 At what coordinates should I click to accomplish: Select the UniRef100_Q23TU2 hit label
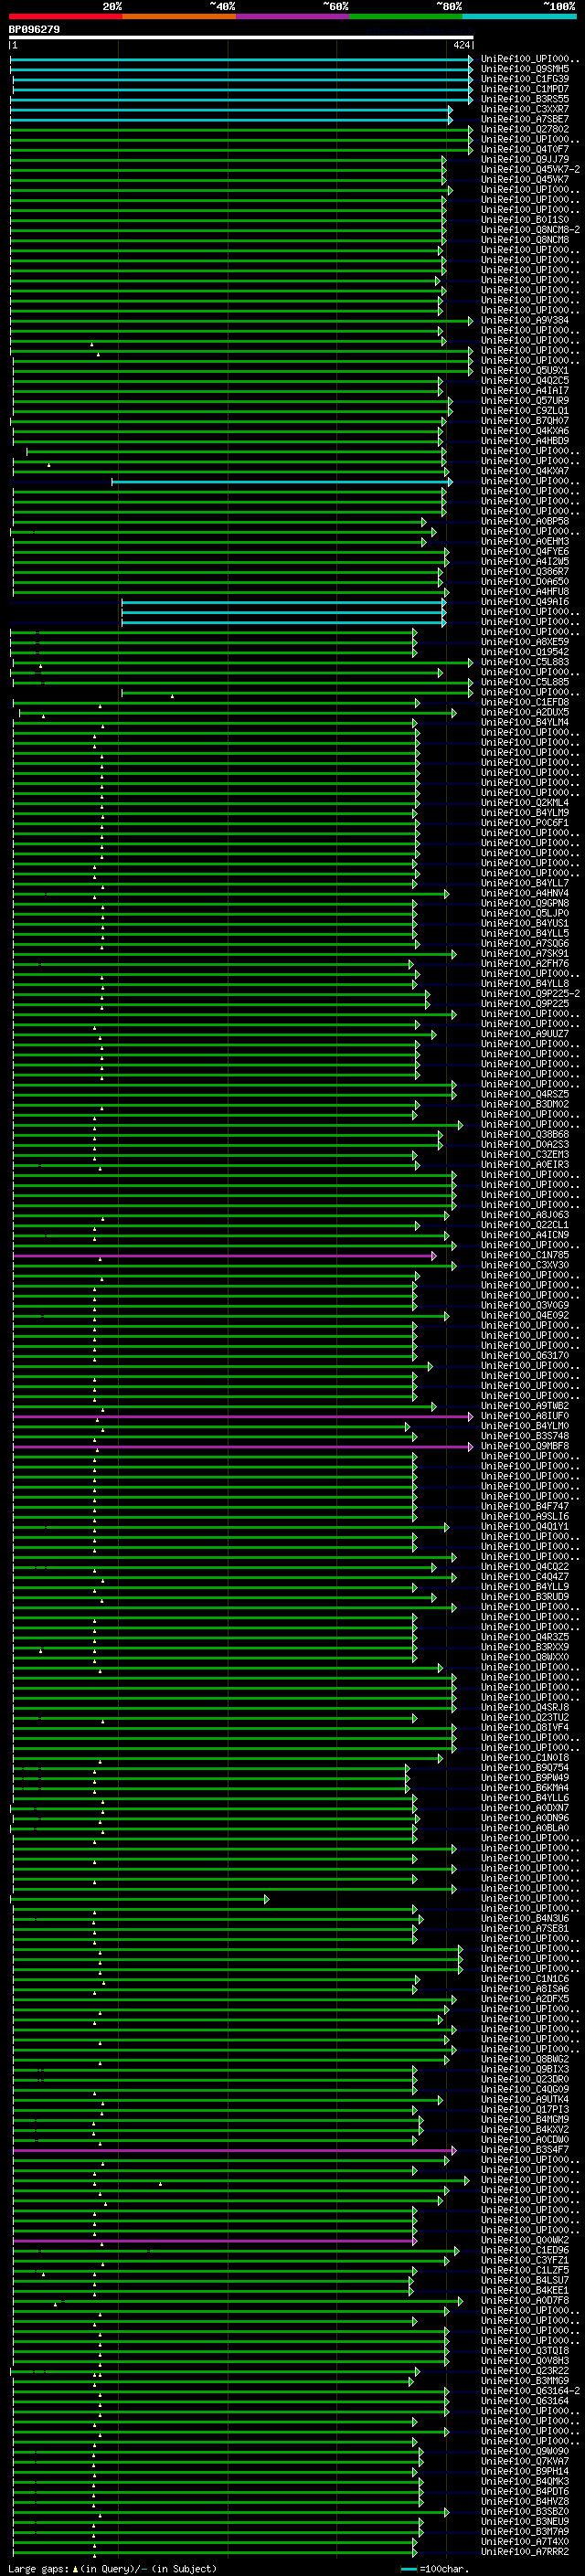(x=525, y=1718)
